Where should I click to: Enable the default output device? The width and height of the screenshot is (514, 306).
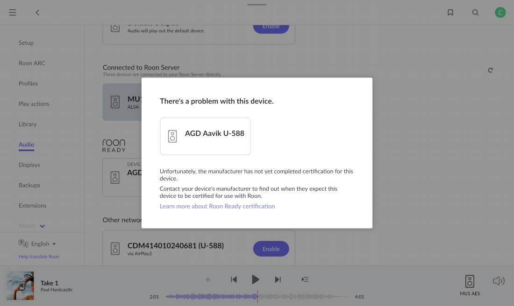point(271,28)
